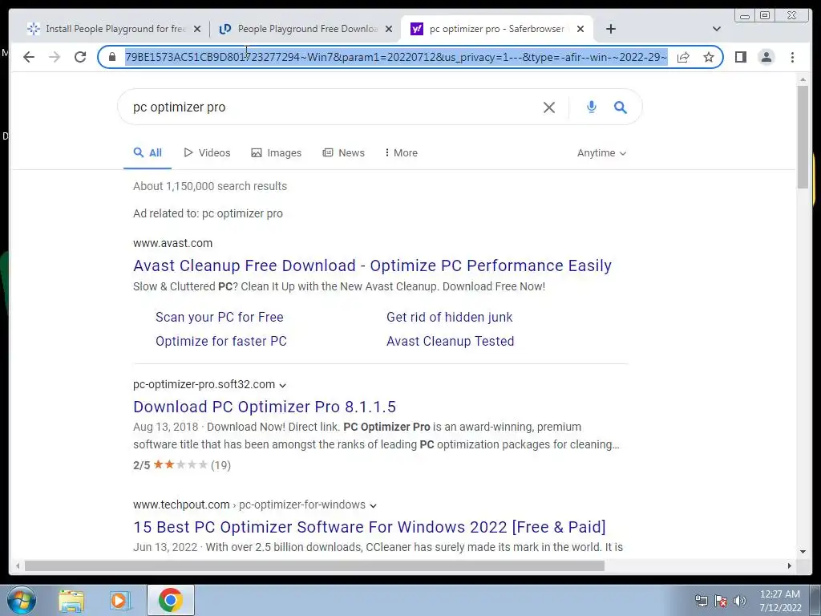Expand options for techpout.com result
The height and width of the screenshot is (616, 821).
[373, 505]
